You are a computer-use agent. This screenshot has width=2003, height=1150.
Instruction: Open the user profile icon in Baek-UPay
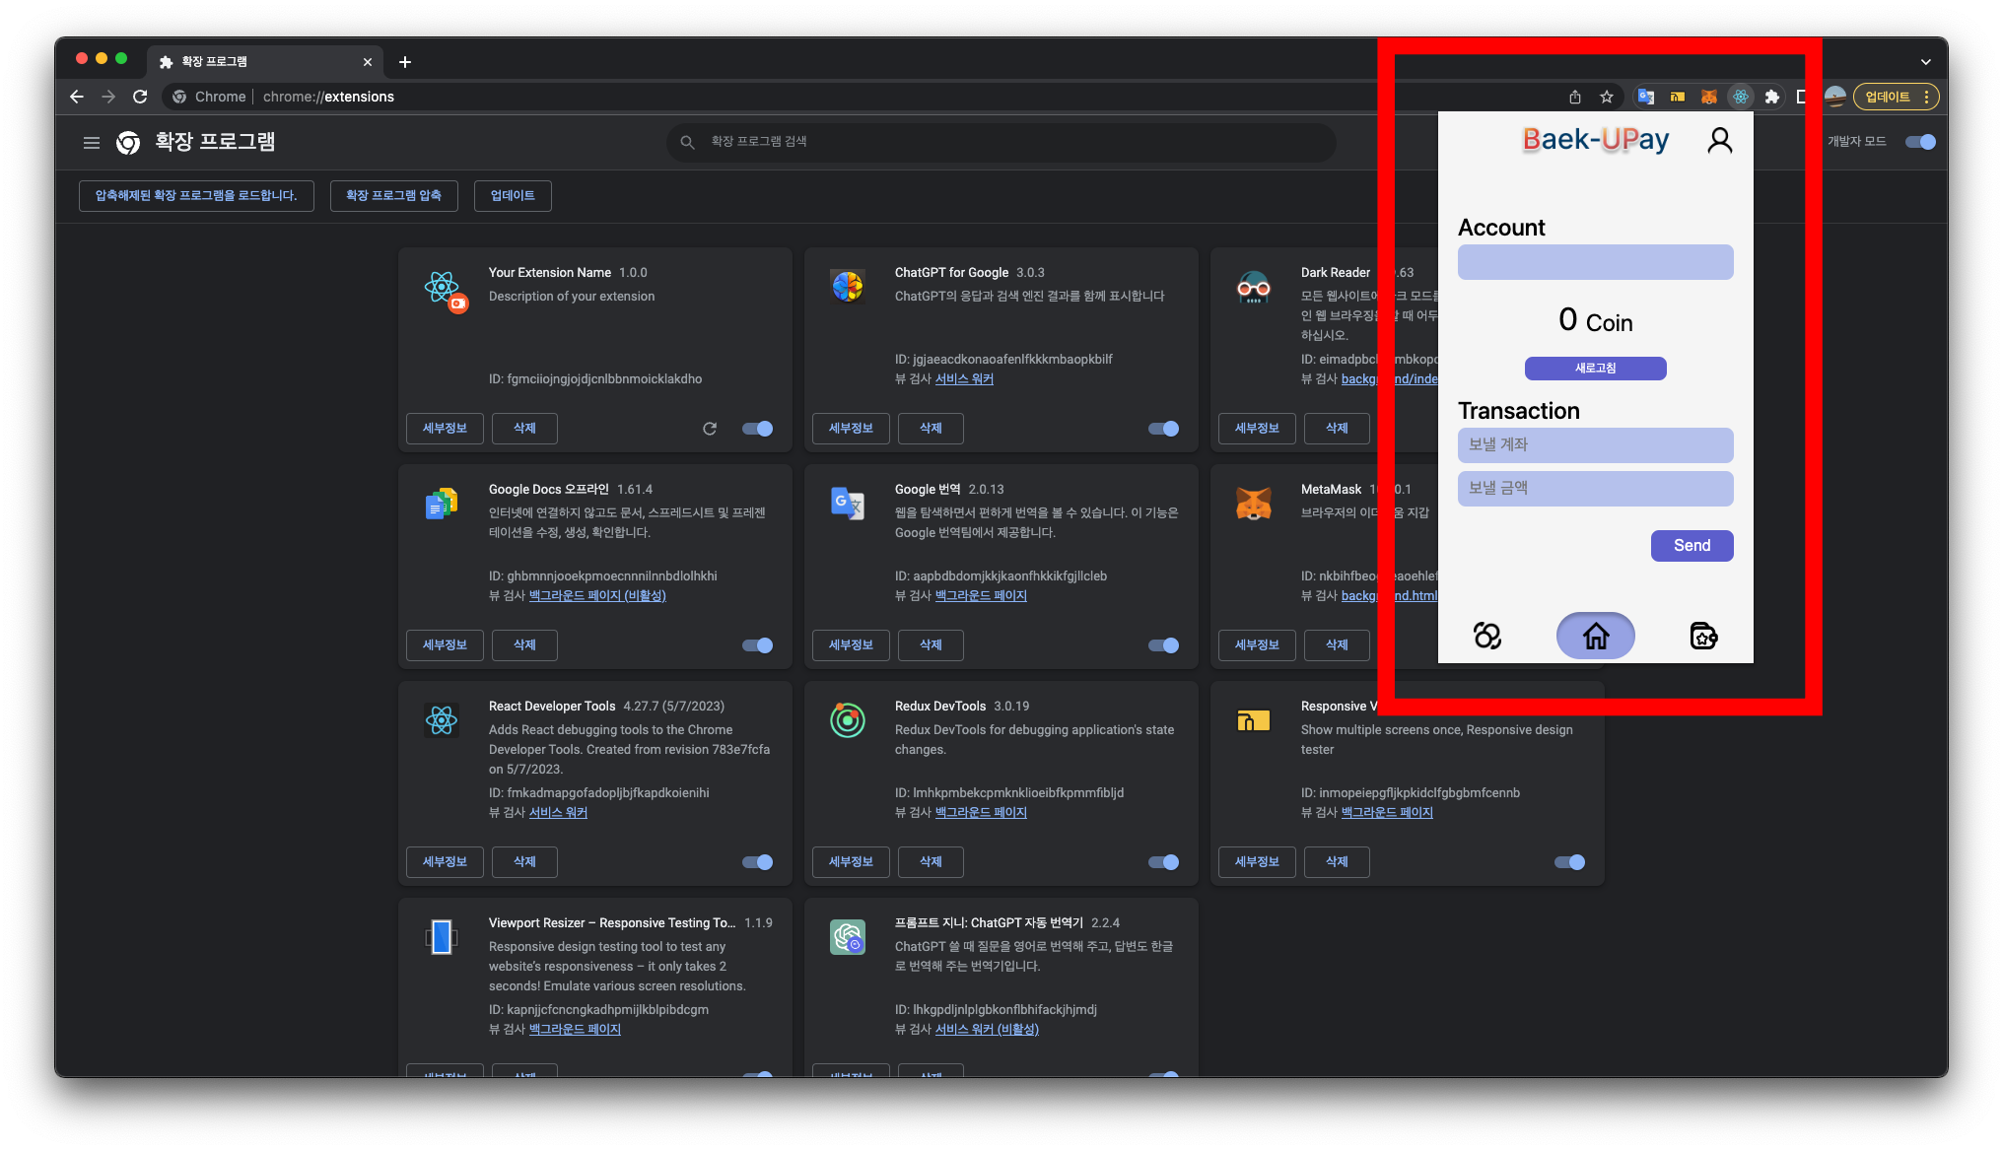(x=1719, y=141)
